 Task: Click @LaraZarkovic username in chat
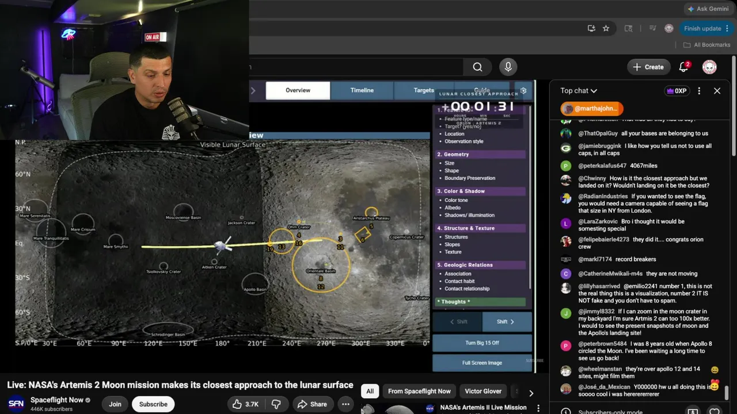[x=598, y=221]
